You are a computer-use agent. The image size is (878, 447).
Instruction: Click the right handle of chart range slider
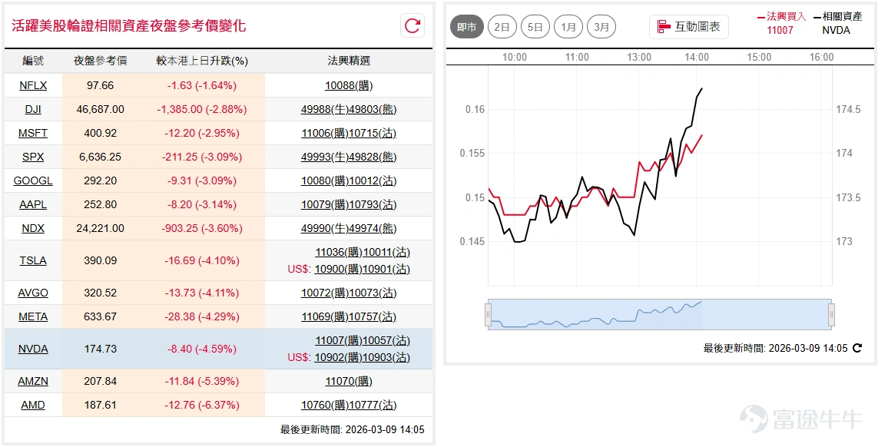pos(831,315)
